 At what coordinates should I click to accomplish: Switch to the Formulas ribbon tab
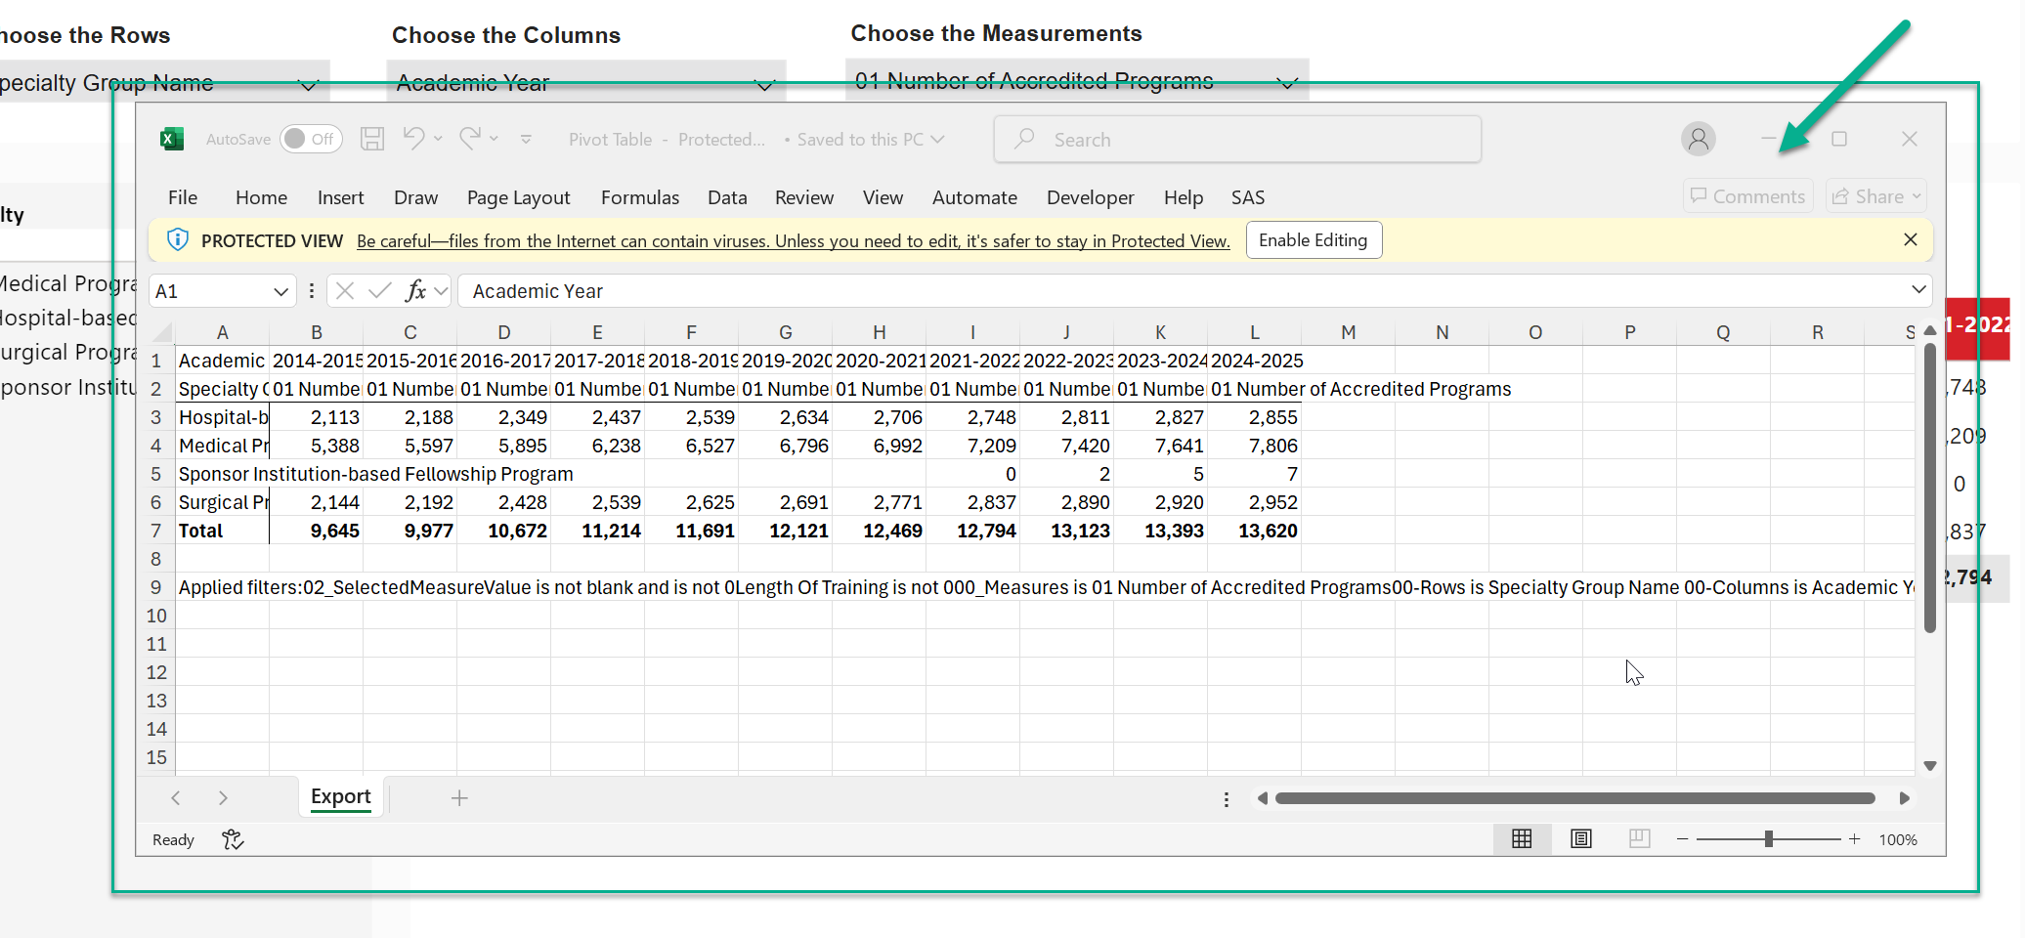coord(640,197)
